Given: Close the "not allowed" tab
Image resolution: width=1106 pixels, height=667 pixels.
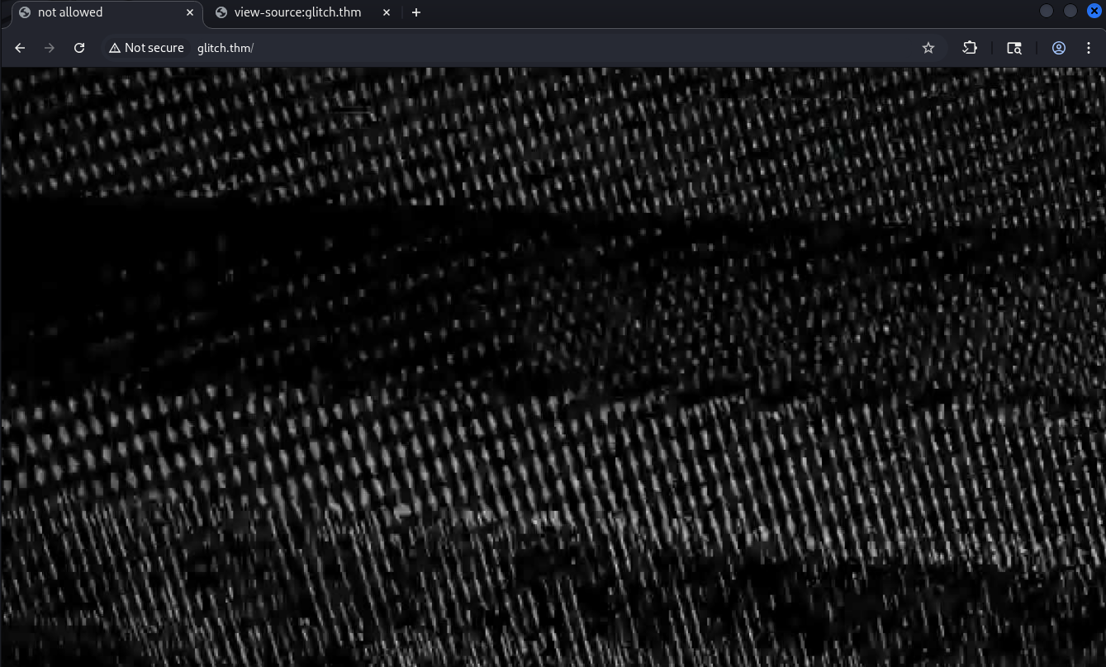Looking at the screenshot, I should click(x=190, y=12).
